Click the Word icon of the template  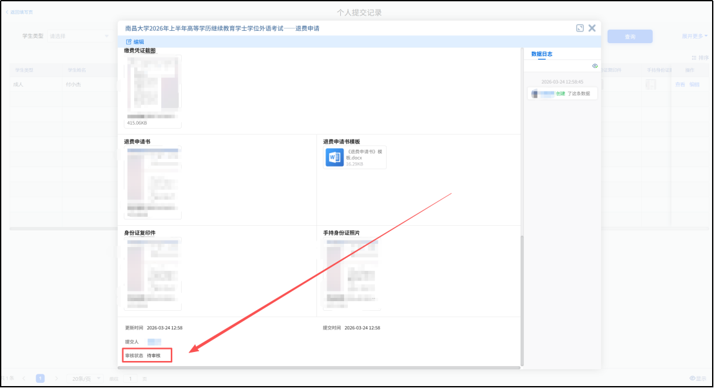[334, 158]
